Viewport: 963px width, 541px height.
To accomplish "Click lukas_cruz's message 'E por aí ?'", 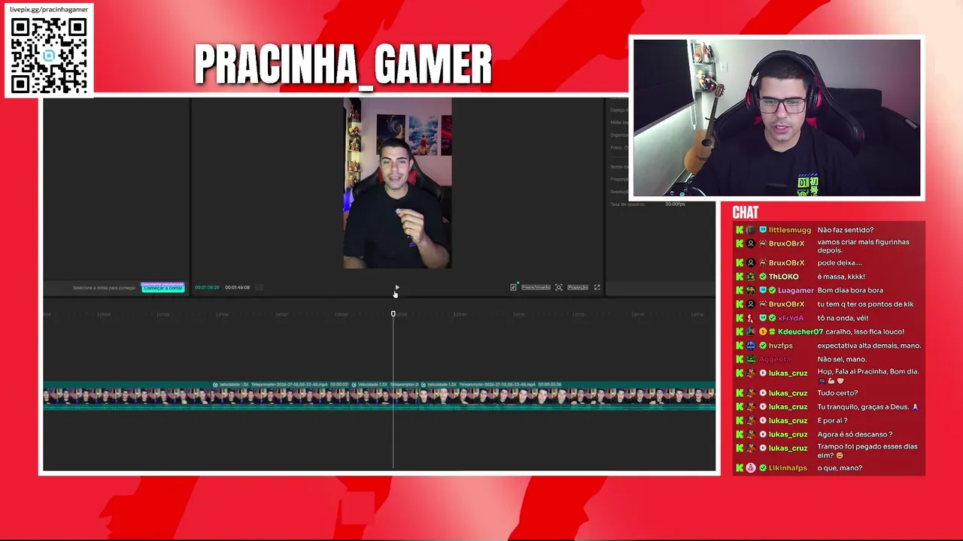I will click(x=832, y=421).
